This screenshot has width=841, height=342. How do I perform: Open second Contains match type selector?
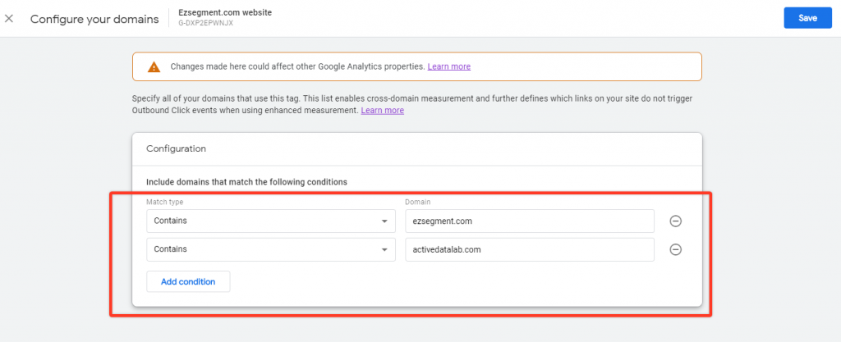(271, 249)
